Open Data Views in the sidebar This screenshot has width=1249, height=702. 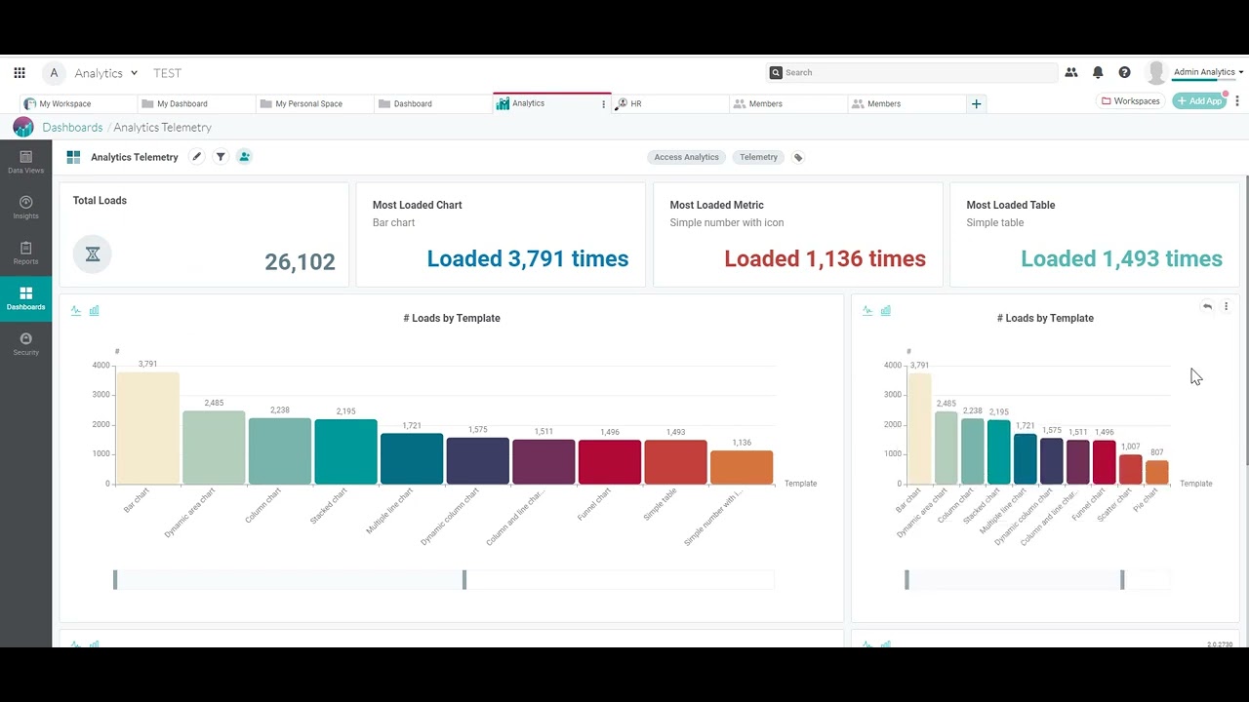click(25, 162)
